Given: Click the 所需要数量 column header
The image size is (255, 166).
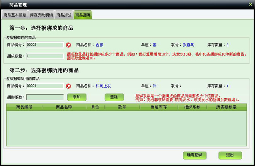Looking at the screenshot, I should pyautogui.click(x=226, y=107).
